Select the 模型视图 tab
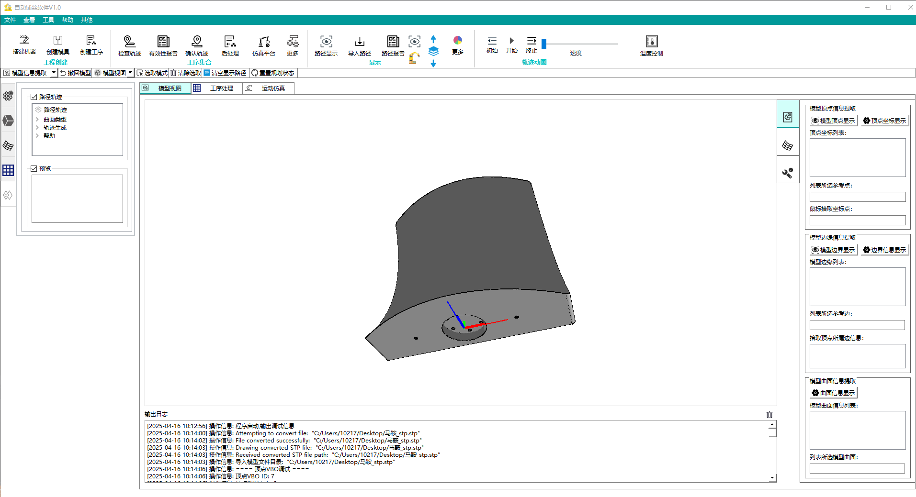Viewport: 916px width, 497px height. point(165,88)
